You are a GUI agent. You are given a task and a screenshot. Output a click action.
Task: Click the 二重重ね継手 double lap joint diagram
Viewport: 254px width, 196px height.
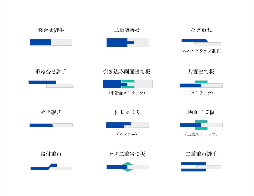[201, 167]
